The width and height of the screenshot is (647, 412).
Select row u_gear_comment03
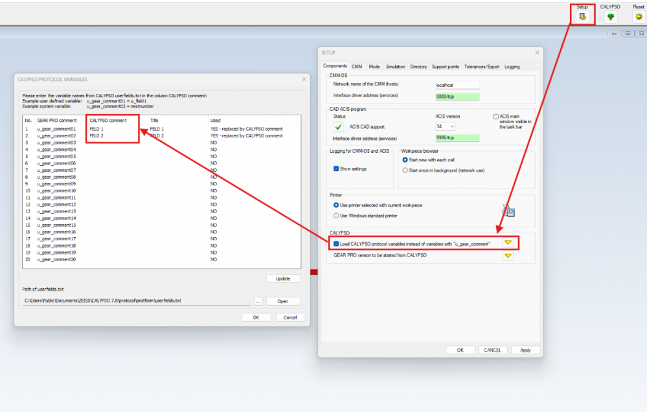(162, 143)
